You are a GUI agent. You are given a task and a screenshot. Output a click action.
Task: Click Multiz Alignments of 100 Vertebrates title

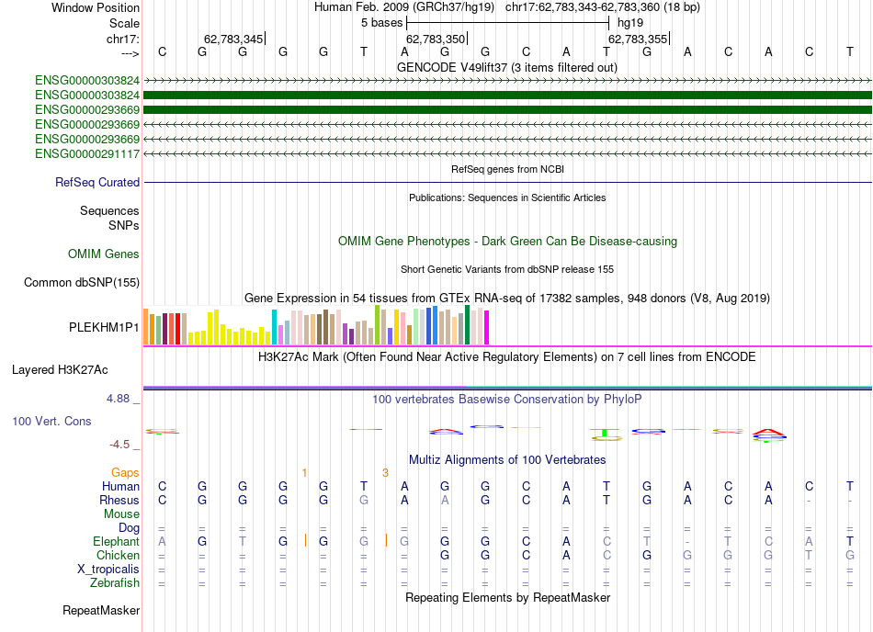pyautogui.click(x=507, y=460)
